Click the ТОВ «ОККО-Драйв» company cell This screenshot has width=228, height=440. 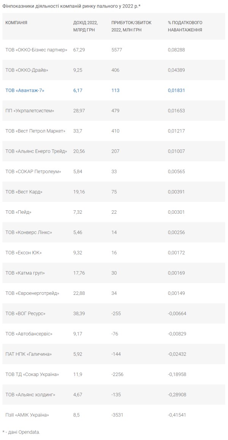(x=27, y=70)
